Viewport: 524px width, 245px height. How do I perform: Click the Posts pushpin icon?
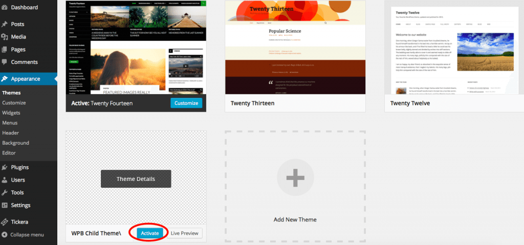coord(5,24)
